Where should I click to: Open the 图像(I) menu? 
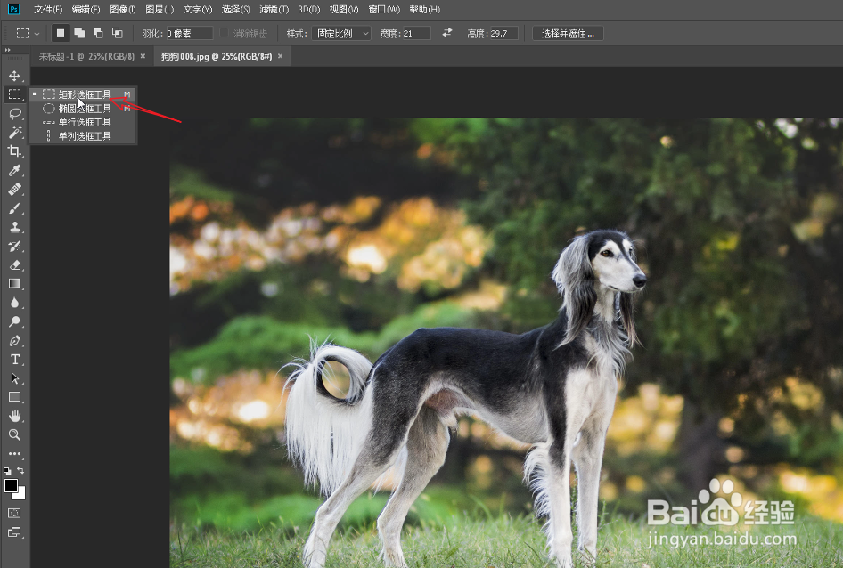(x=123, y=9)
